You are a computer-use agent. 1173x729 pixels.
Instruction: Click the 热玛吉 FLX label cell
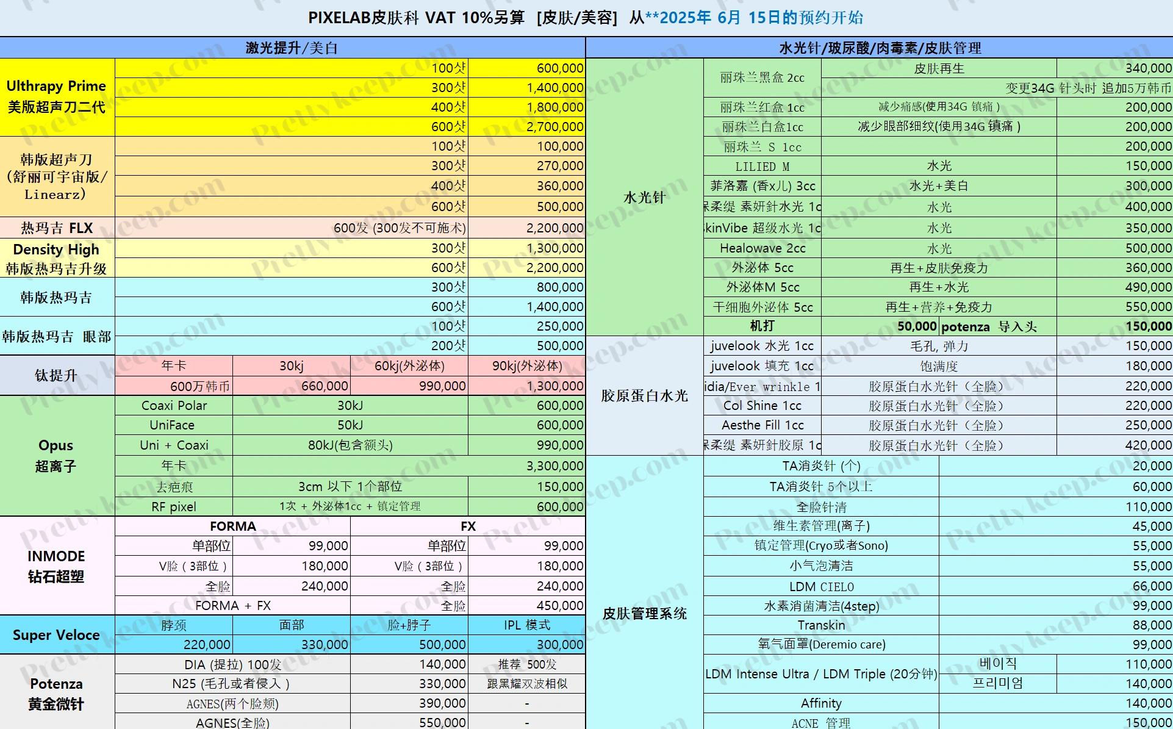coord(57,228)
